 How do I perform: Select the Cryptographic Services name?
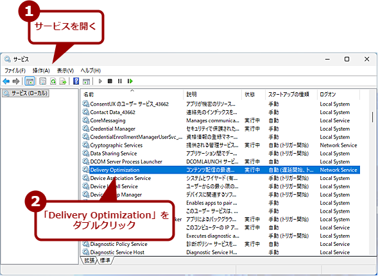point(116,145)
